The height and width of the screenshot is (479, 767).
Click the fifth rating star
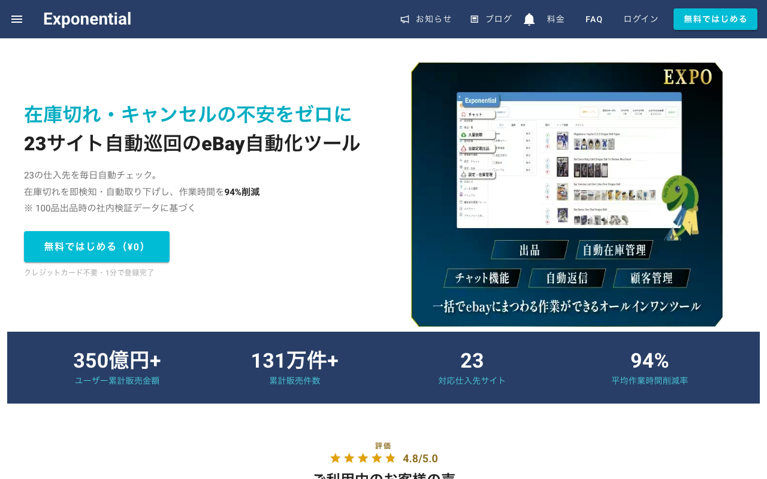pos(391,458)
